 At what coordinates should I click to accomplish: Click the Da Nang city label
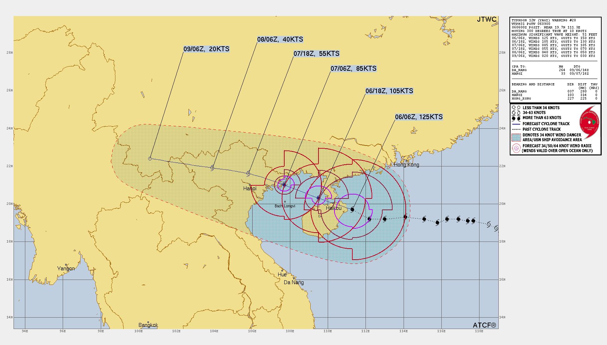[x=294, y=282]
